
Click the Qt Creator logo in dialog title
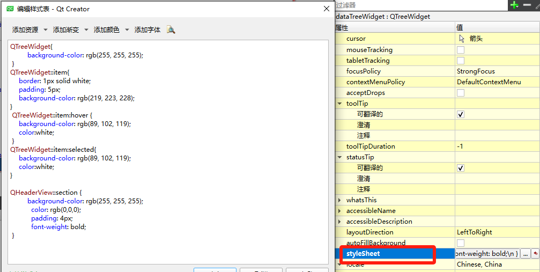10,9
